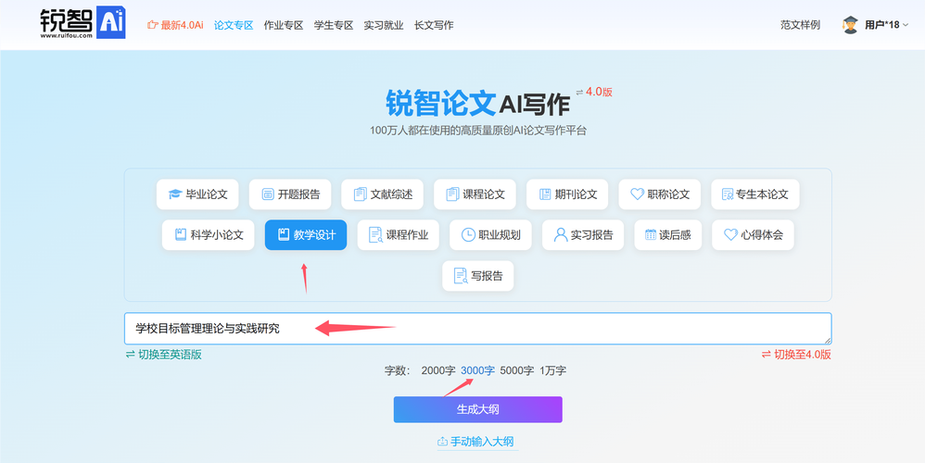Click the textarea resize grip handle

[x=828, y=341]
